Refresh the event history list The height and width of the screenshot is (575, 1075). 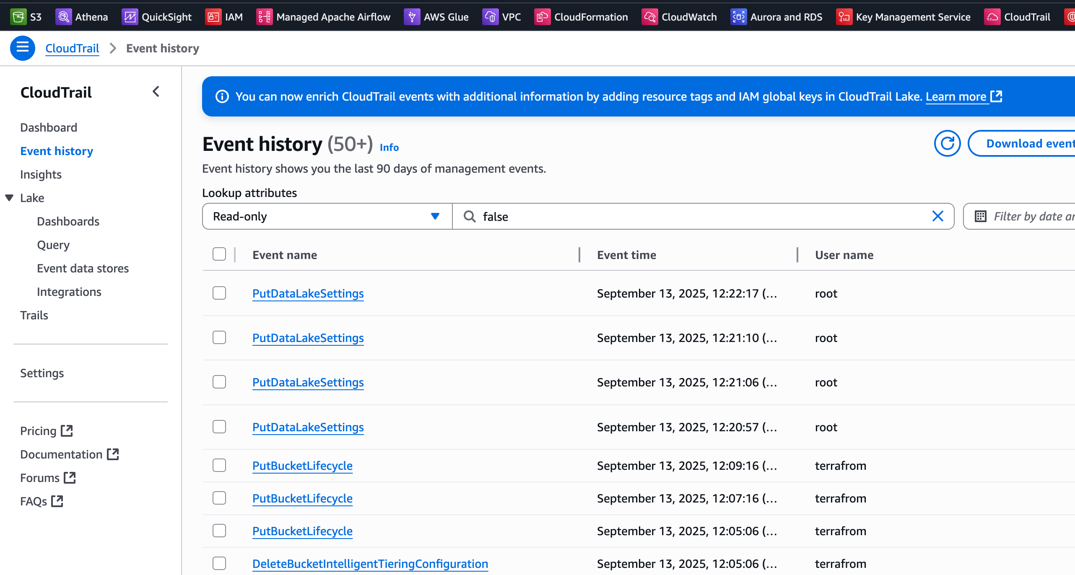coord(947,144)
